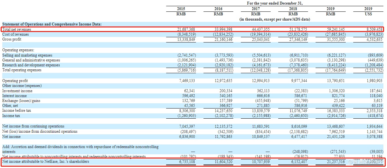Select net income value 21,431,126
This screenshot has width=387, height=168.
tap(334, 137)
